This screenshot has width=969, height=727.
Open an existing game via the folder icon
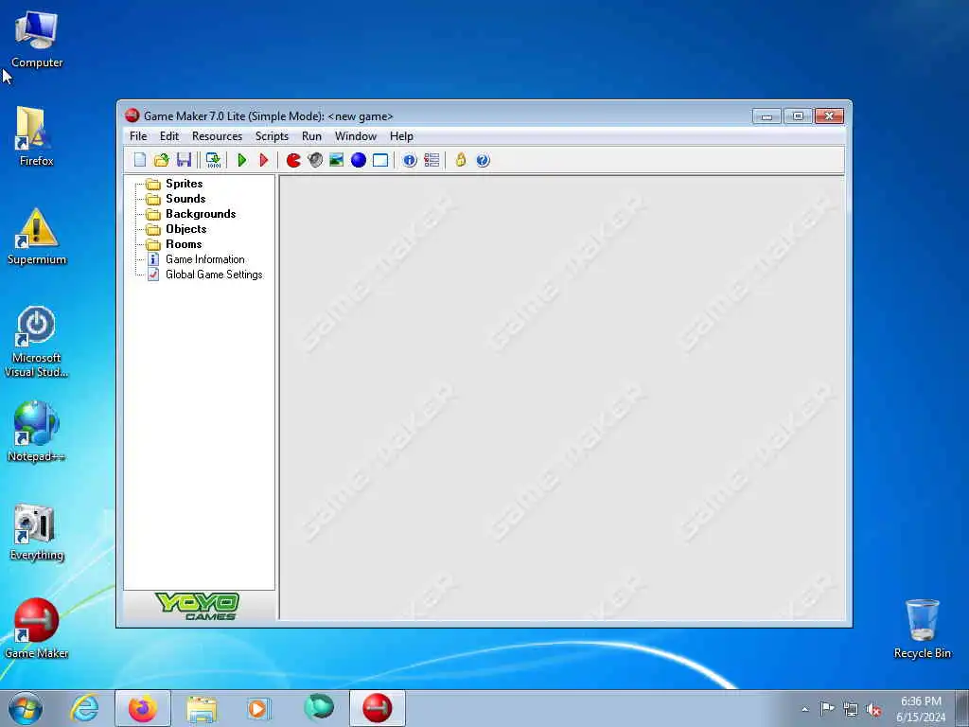(x=161, y=160)
